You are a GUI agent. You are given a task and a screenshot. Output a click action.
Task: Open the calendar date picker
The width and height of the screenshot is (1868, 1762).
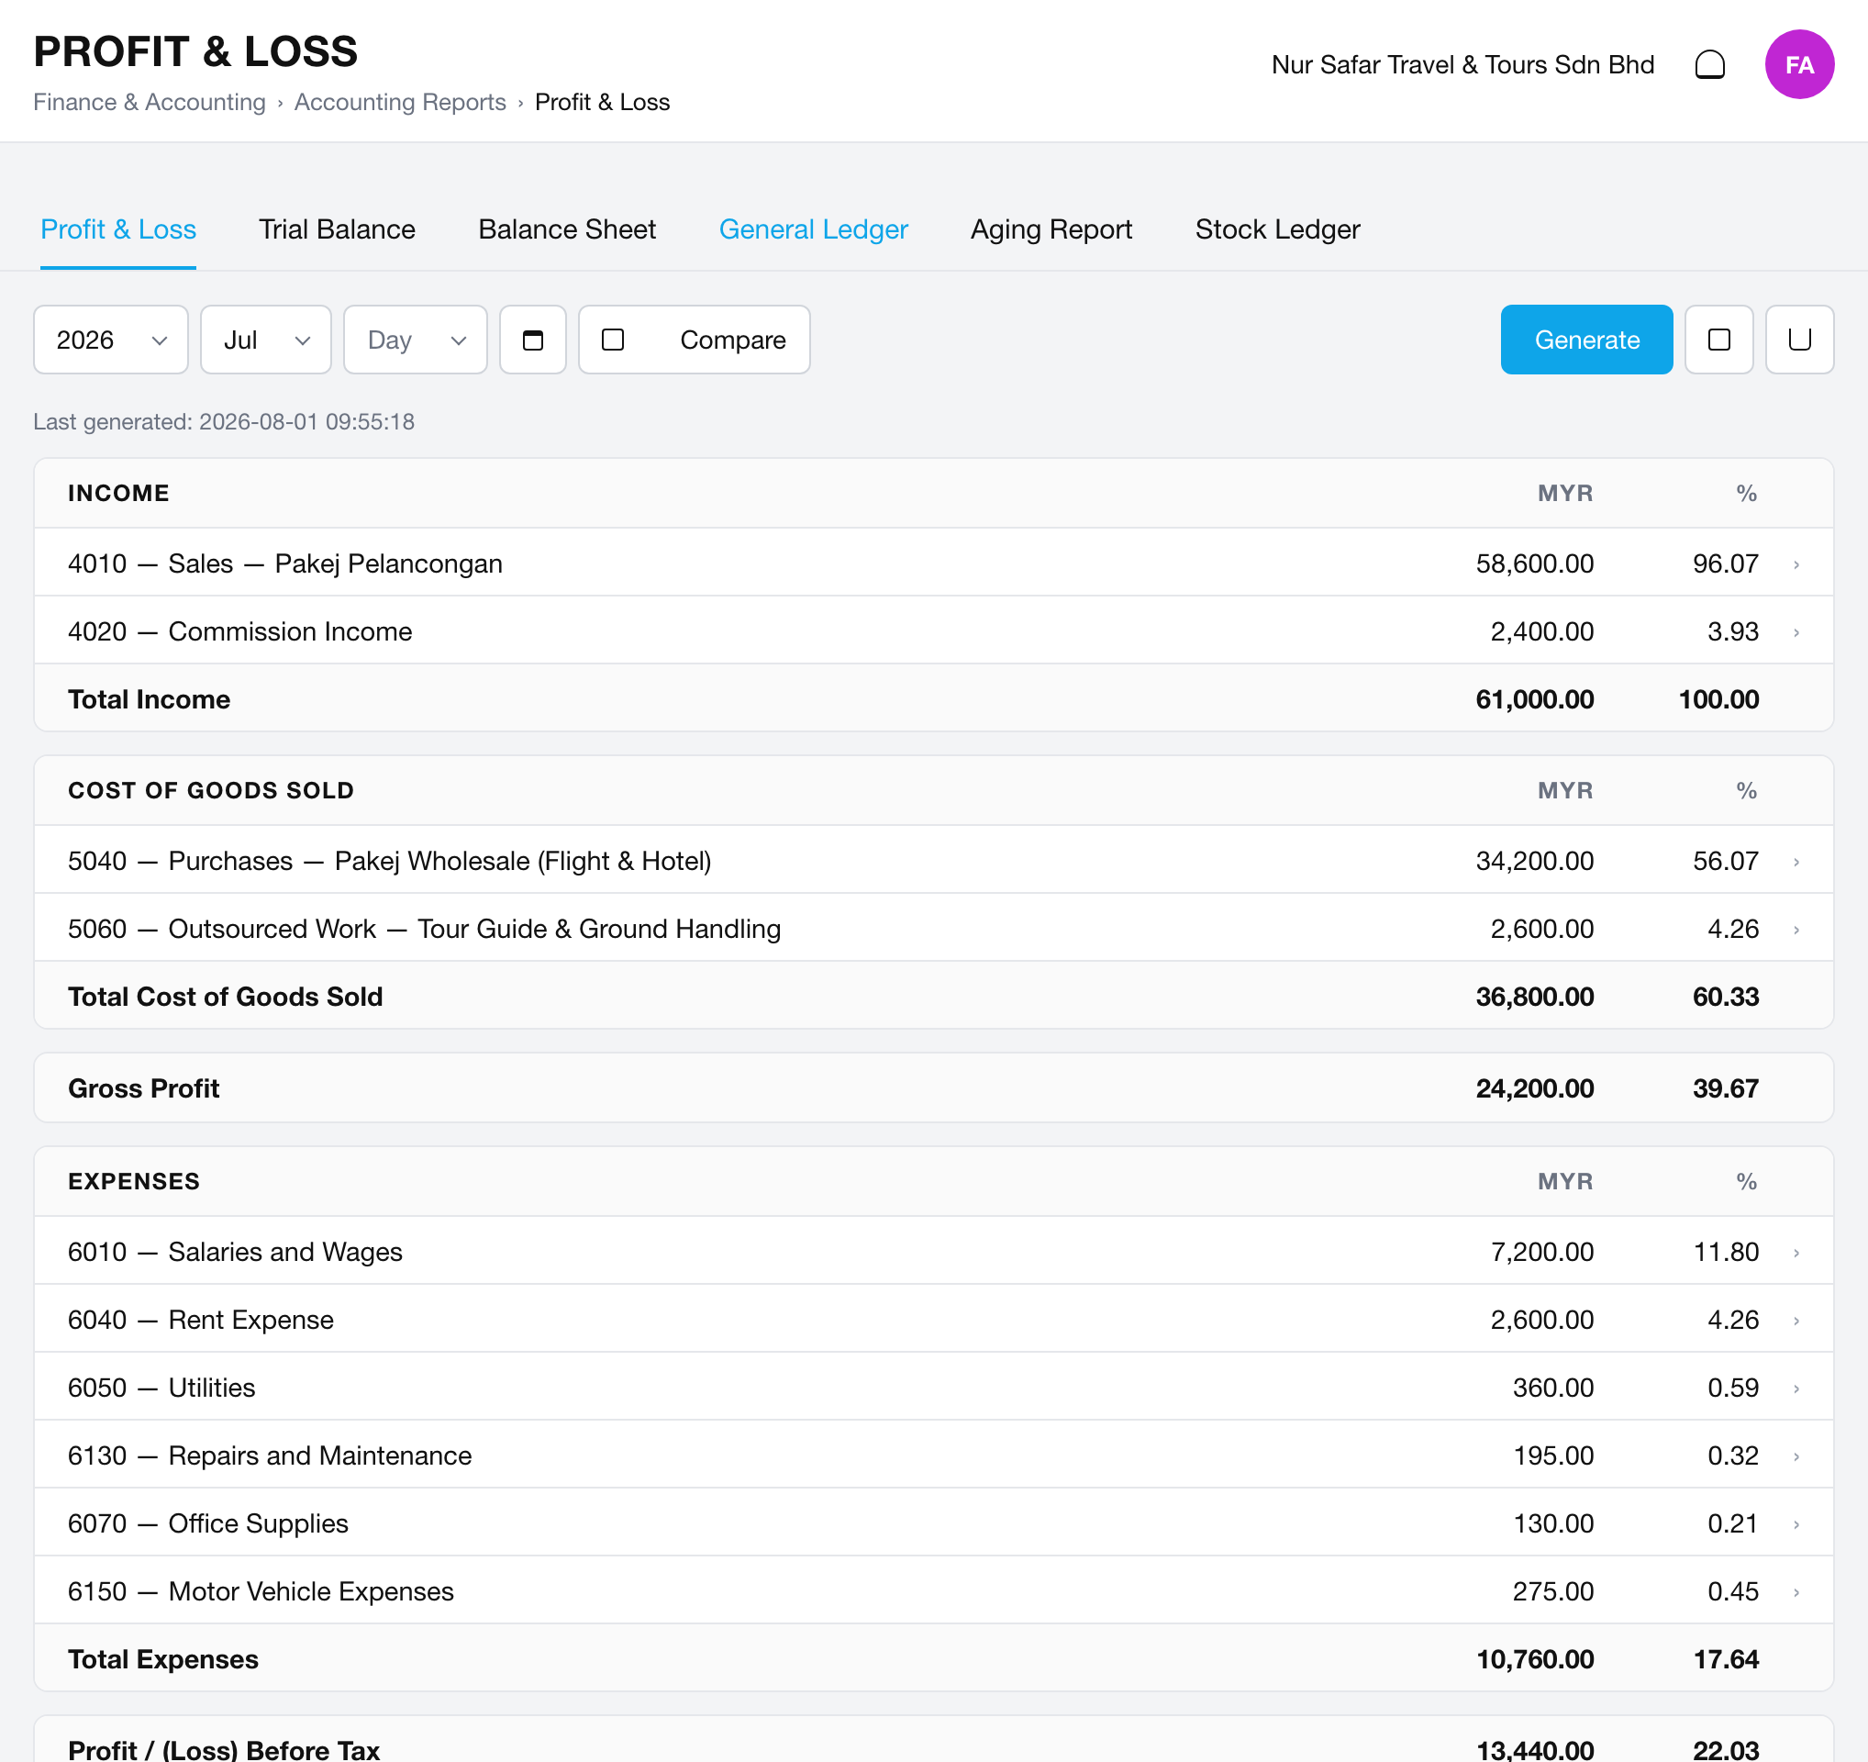pyautogui.click(x=533, y=340)
